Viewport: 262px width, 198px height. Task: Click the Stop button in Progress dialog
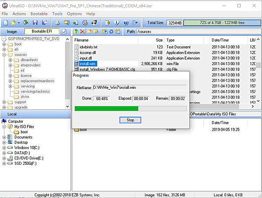click(130, 120)
